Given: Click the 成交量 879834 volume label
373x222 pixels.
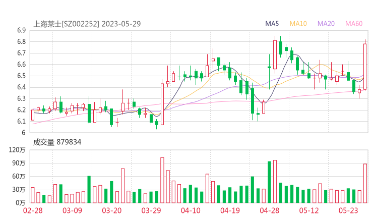Looking at the screenshot, I should click(57, 142).
